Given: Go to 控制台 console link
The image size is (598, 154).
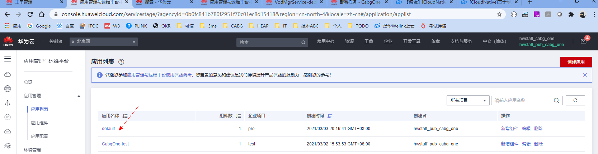Looking at the screenshot, I should pyautogui.click(x=56, y=41).
